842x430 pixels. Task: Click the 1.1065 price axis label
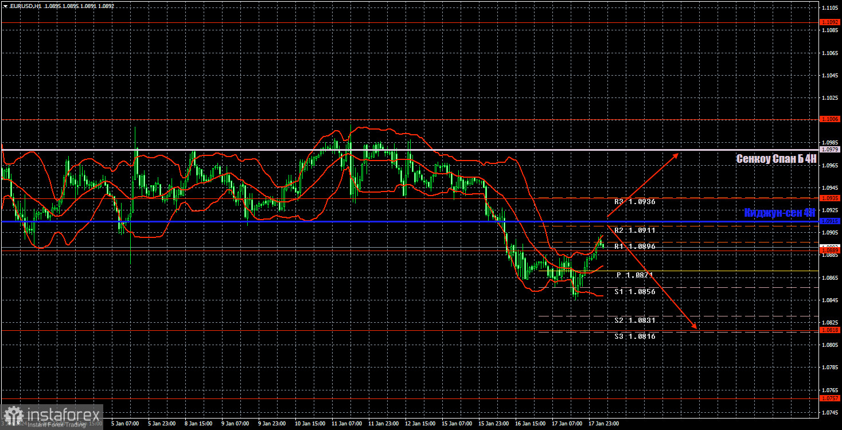coord(831,53)
